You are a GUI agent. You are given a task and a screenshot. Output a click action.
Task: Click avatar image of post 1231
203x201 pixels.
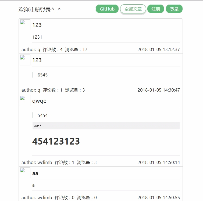pos(25,25)
